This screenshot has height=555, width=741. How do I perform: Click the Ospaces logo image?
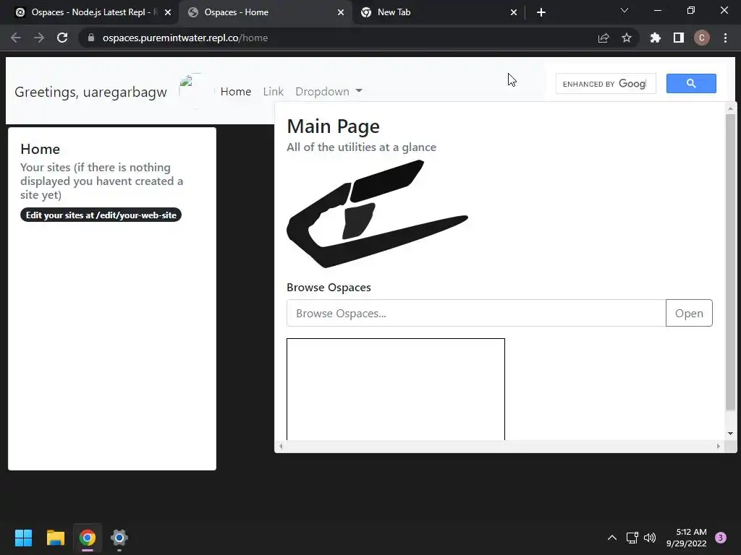[x=377, y=214]
